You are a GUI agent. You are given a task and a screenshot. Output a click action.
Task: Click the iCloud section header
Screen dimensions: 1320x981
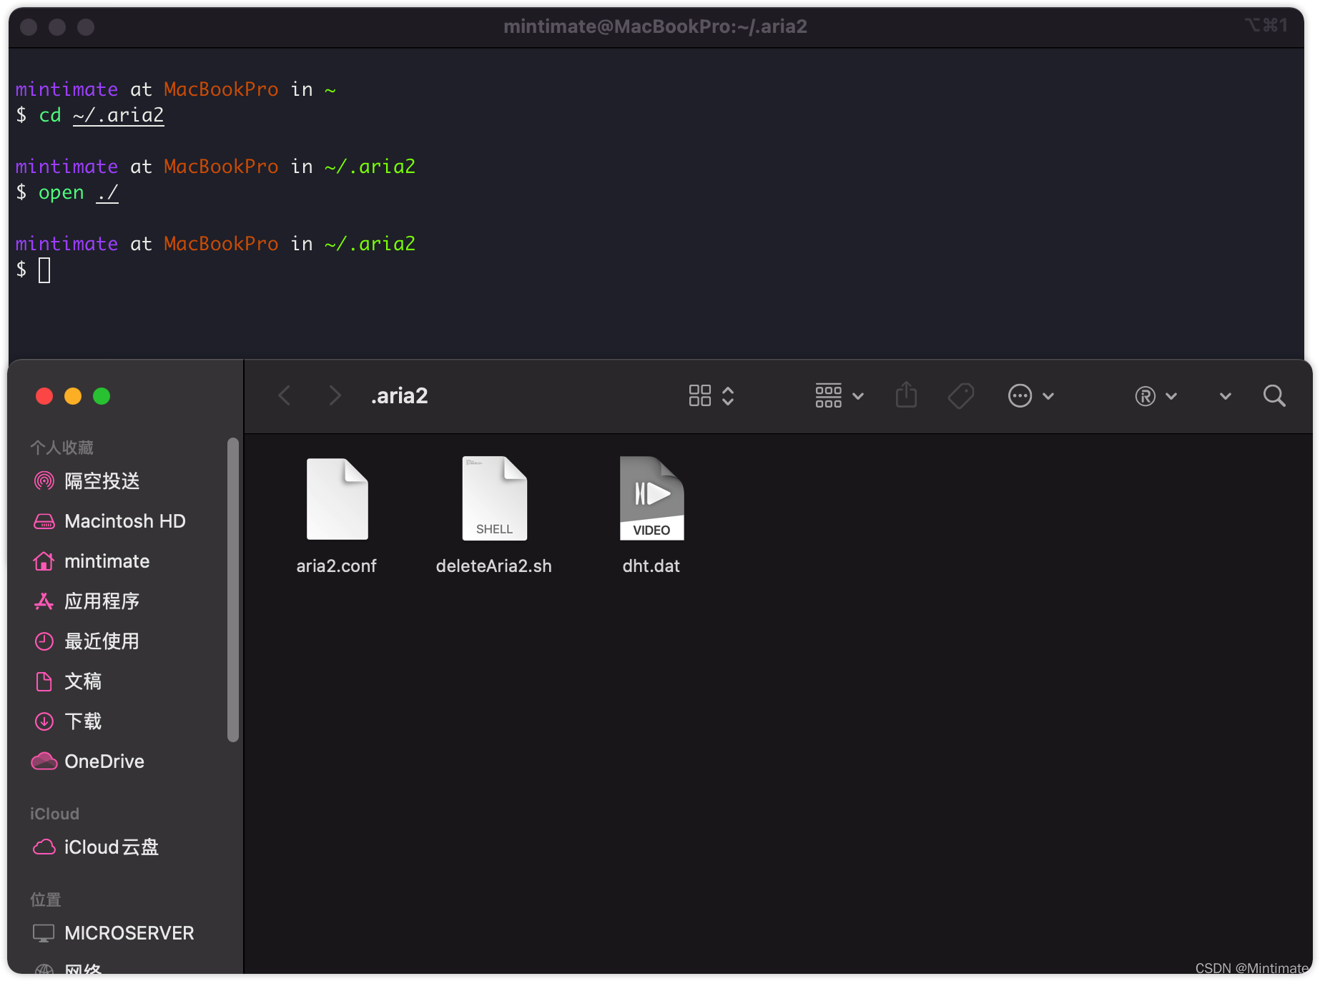click(x=54, y=814)
